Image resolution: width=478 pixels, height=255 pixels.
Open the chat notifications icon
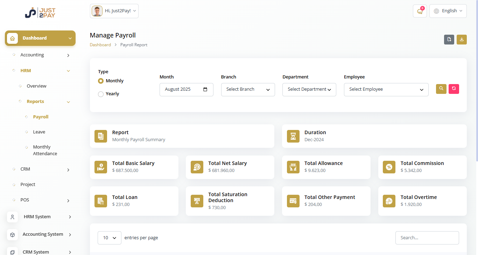[x=420, y=11]
